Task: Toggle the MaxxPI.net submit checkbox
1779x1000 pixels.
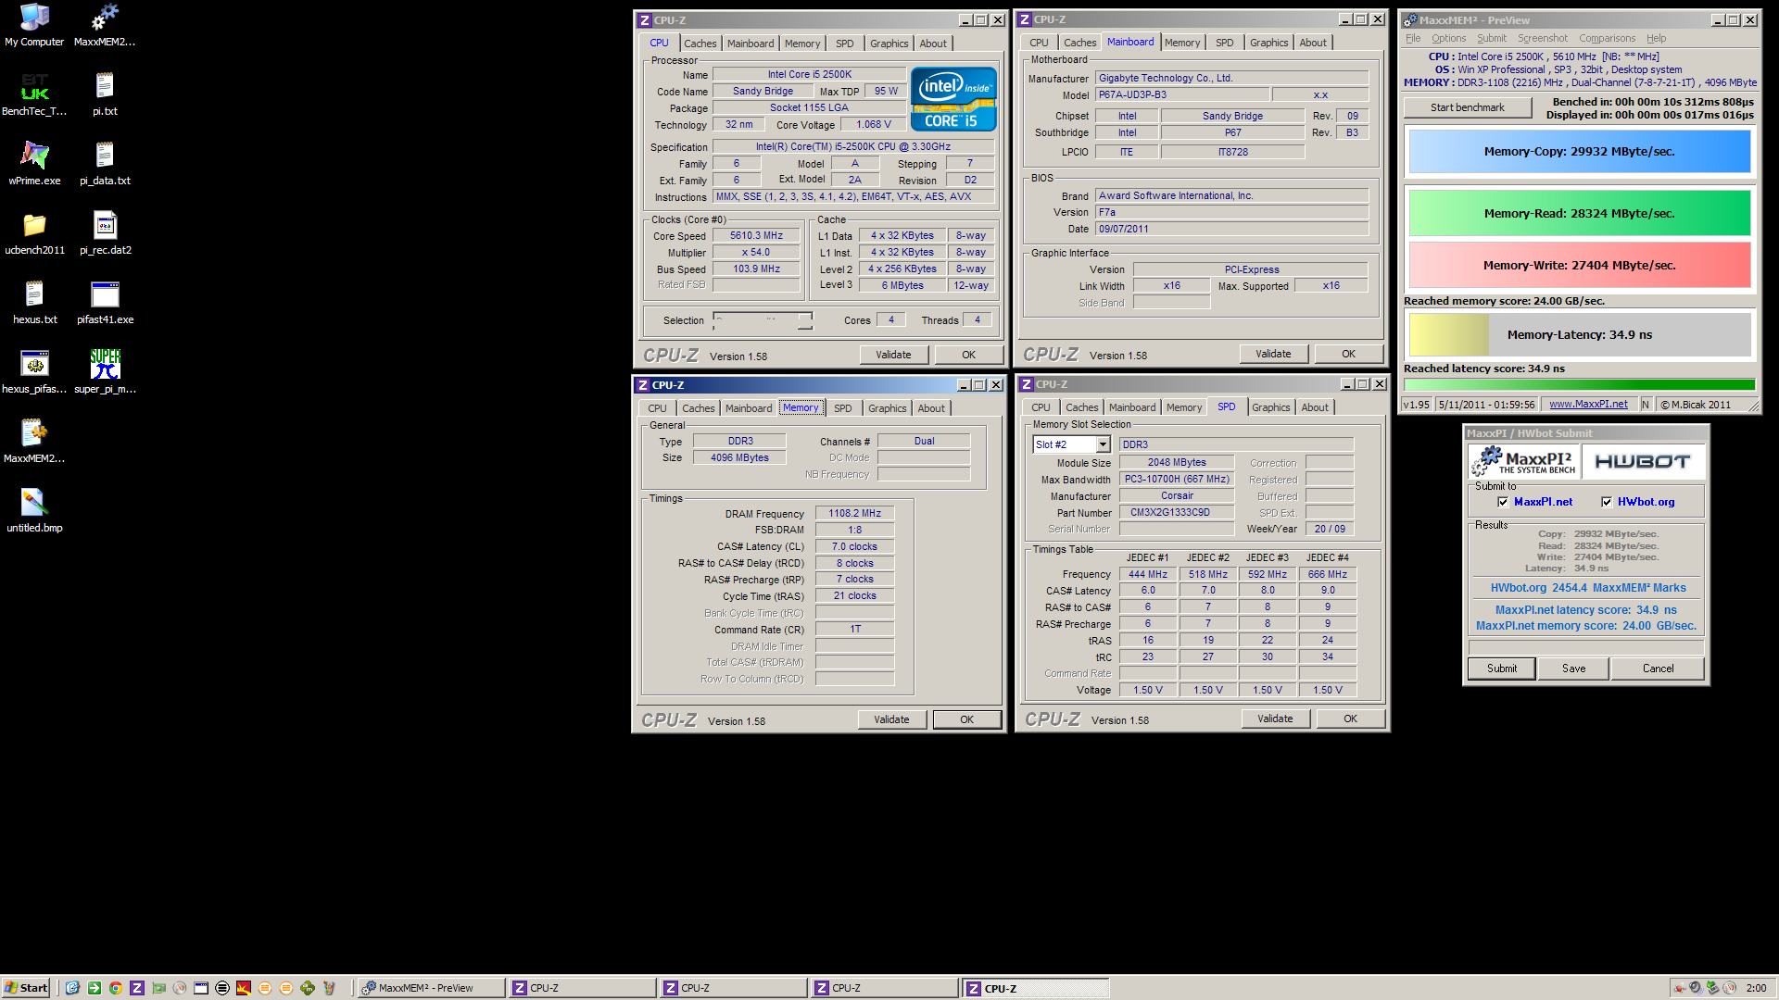Action: coord(1503,502)
